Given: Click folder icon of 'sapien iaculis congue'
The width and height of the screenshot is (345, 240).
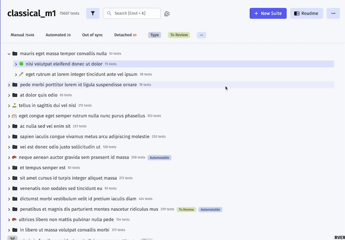Looking at the screenshot, I should [x=15, y=137].
